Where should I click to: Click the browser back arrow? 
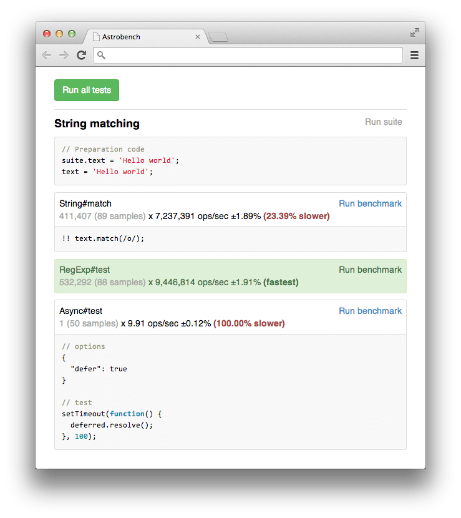point(47,56)
